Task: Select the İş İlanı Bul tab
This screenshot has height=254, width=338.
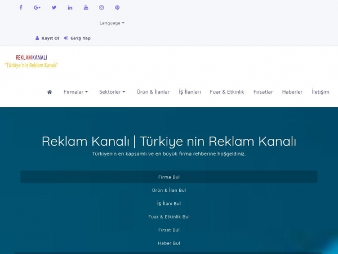Action: (169, 203)
